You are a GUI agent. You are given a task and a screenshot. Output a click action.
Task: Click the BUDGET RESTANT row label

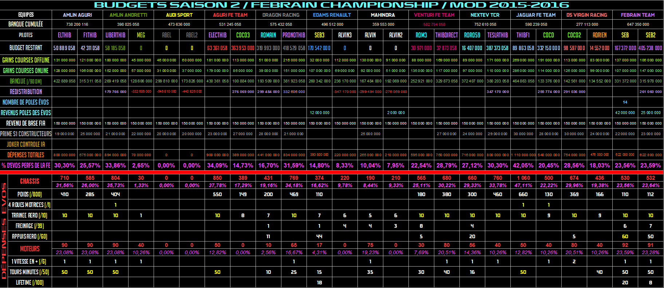click(26, 48)
